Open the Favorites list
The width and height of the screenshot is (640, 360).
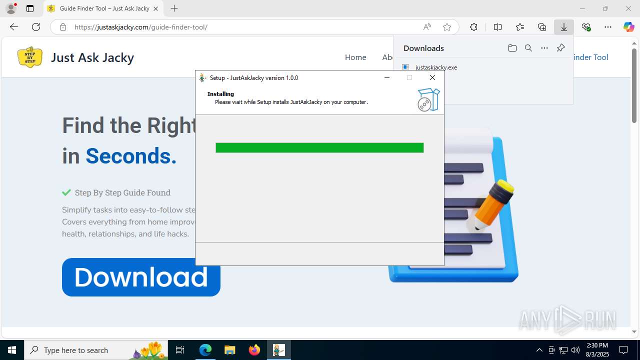coord(520,27)
